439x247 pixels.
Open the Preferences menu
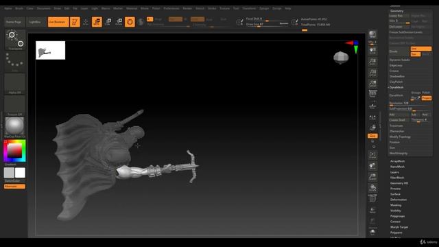click(171, 8)
